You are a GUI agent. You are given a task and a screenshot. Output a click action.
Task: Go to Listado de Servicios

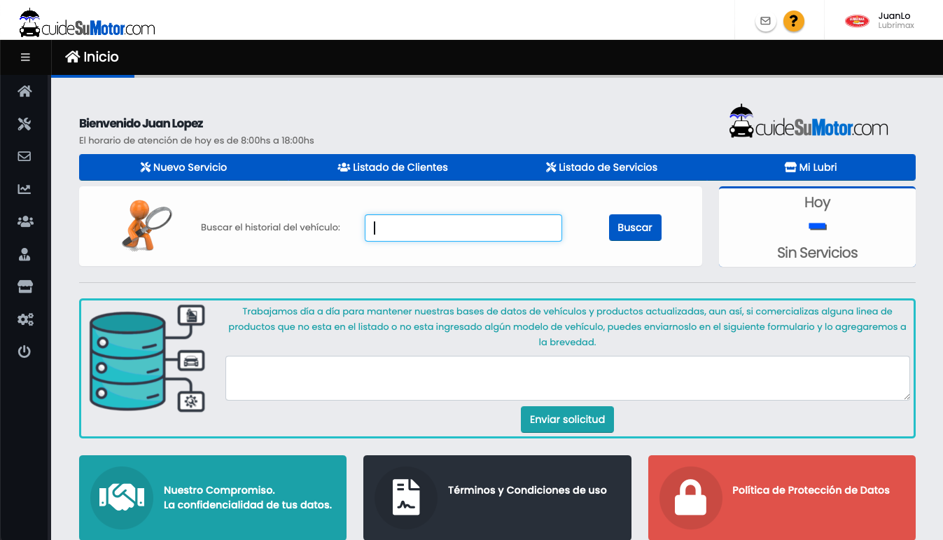(x=601, y=167)
